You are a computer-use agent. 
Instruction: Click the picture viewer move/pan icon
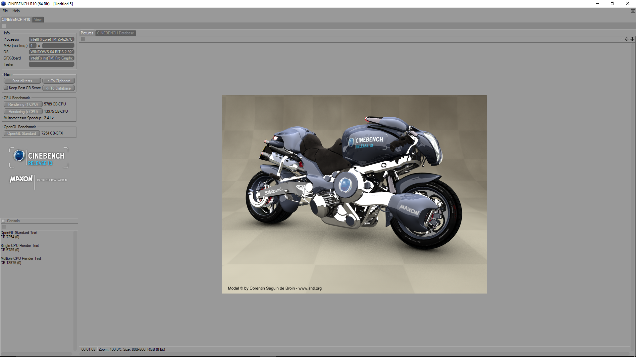pos(626,39)
